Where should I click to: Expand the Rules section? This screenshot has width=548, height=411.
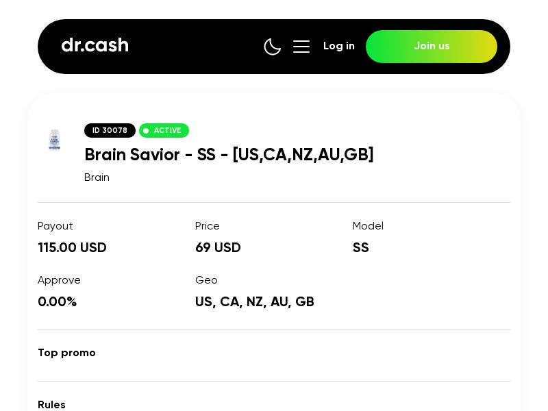(x=51, y=405)
